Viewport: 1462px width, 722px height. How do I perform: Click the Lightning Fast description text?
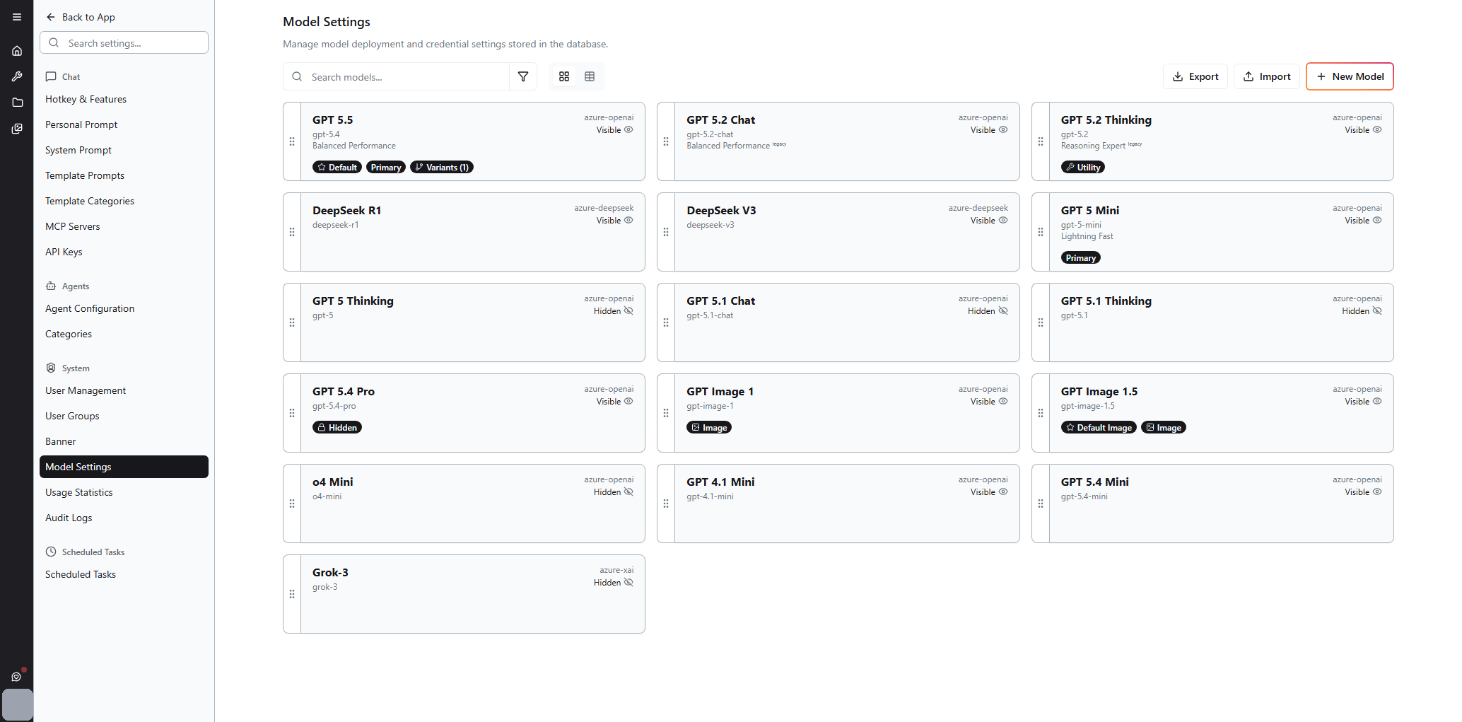coord(1087,236)
